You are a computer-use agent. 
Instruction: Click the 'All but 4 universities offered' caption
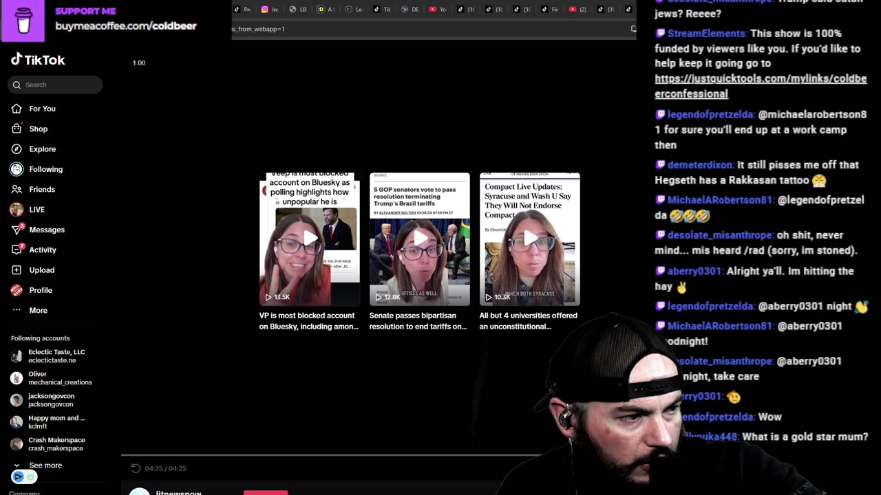click(529, 321)
